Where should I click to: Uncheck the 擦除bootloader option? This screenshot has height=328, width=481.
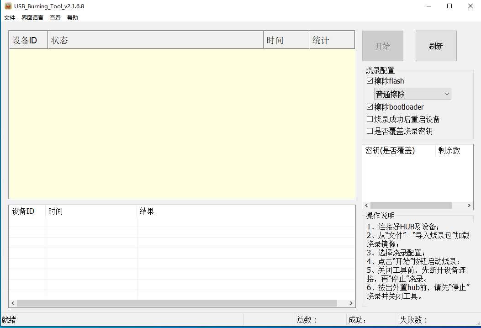click(x=370, y=106)
